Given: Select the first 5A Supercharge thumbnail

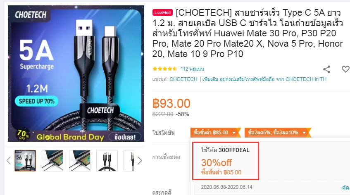Looking at the screenshot, I should click(25, 161).
